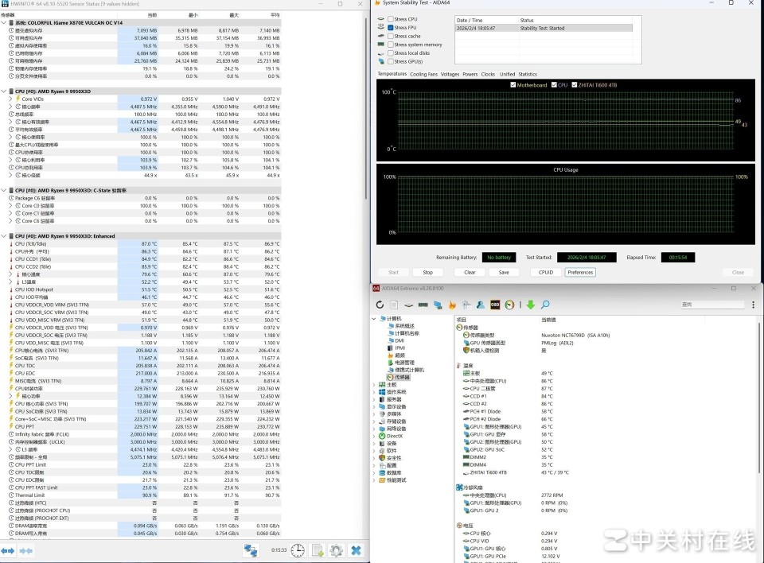Viewport: 764px width, 563px height.
Task: Click the HWiNFO network computers icon
Action: (x=251, y=550)
